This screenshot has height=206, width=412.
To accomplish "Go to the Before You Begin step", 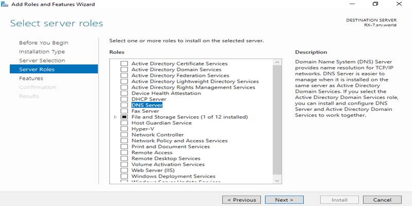I will (x=44, y=43).
